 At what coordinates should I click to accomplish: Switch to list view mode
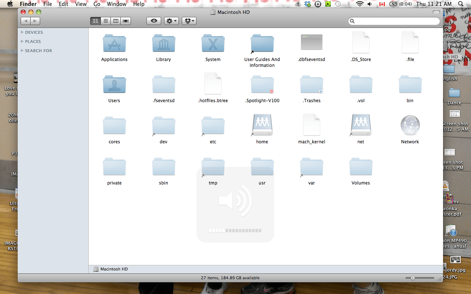pos(105,21)
